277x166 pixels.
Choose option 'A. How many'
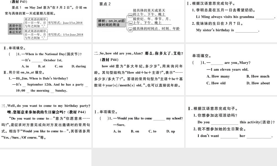[x=218, y=76]
